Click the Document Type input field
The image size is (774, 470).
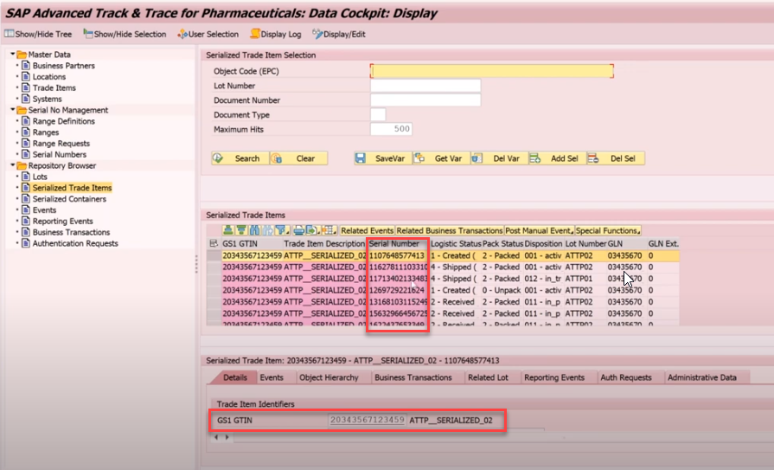coord(378,114)
